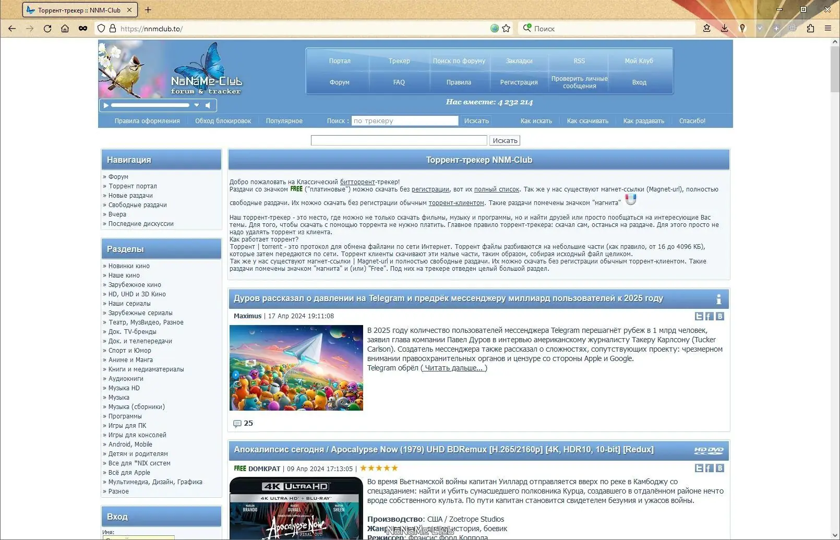Open the RSS menu item
The width and height of the screenshot is (840, 540).
click(x=579, y=61)
